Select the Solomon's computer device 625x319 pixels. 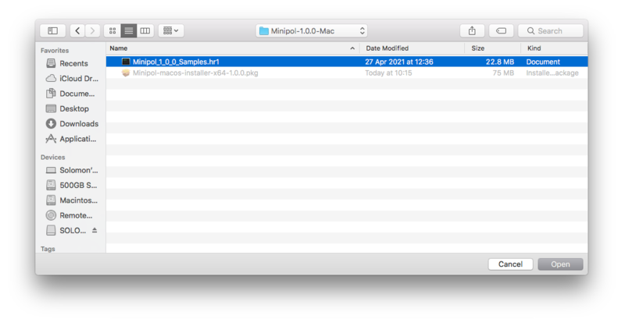(72, 170)
